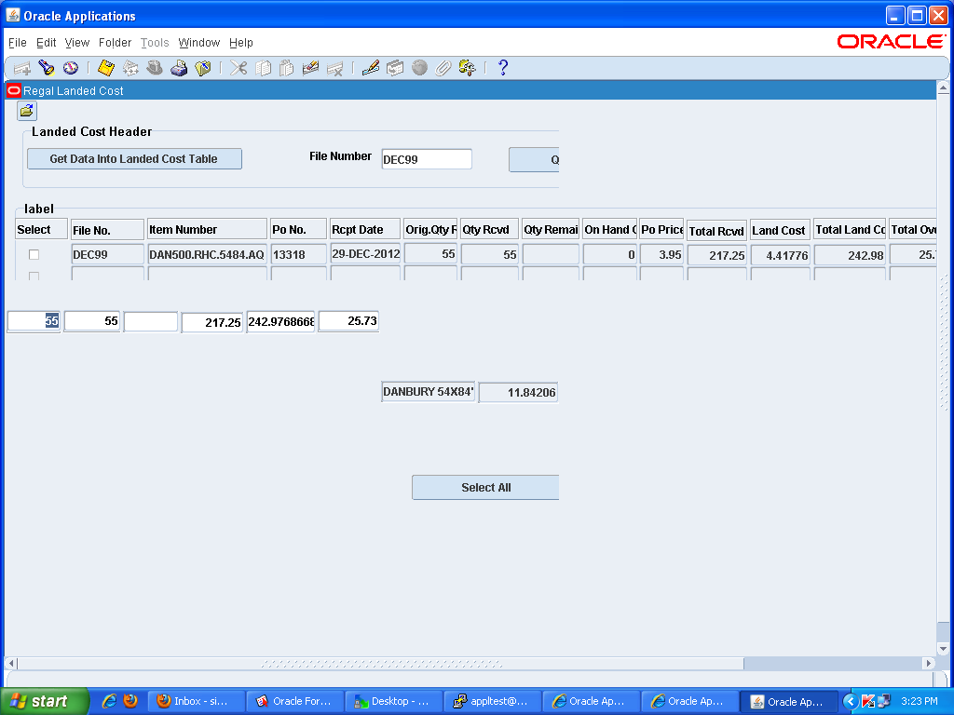Screen dimensions: 954x715
Task: Click the Paste clipboard icon
Action: point(287,68)
